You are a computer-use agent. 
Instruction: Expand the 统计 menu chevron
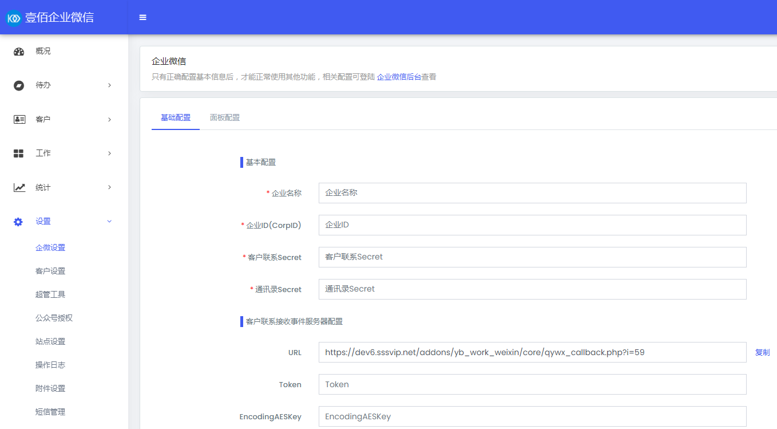(109, 187)
